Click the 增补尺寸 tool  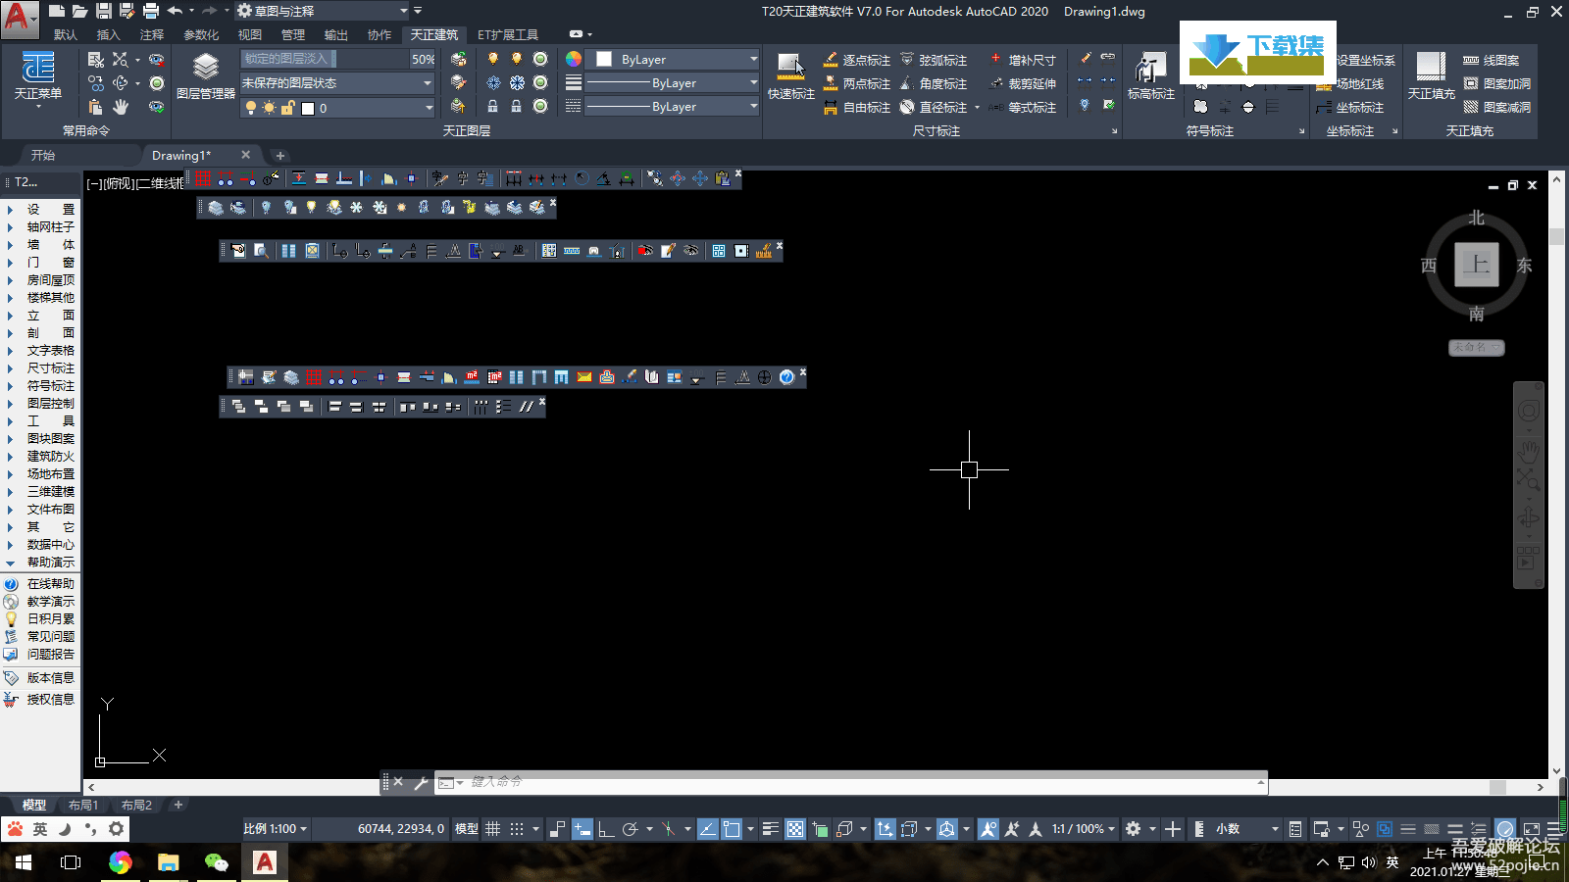point(1022,60)
